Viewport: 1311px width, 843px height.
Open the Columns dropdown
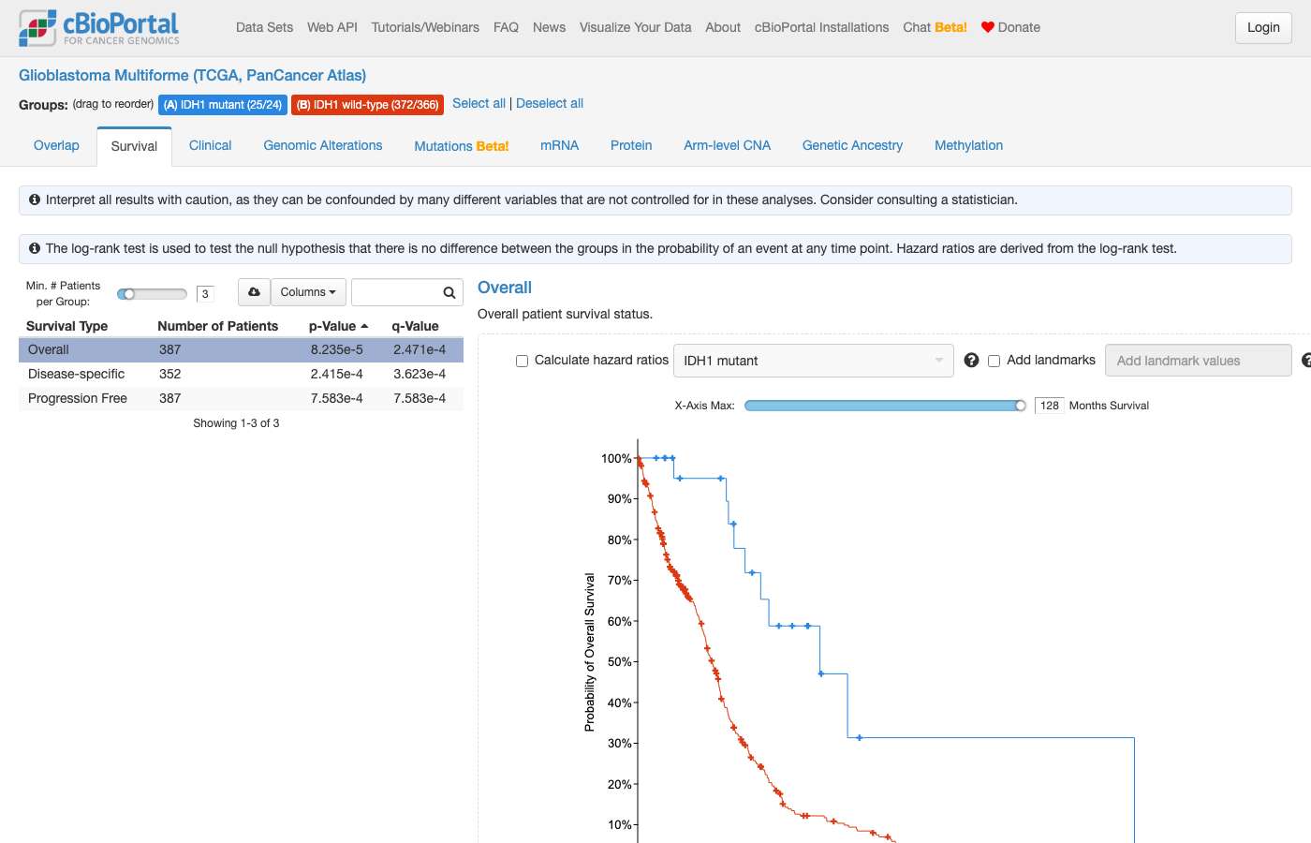pos(308,292)
